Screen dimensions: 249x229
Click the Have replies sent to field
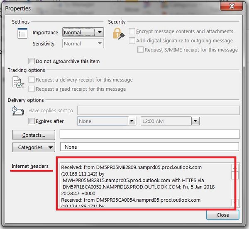(x=159, y=110)
